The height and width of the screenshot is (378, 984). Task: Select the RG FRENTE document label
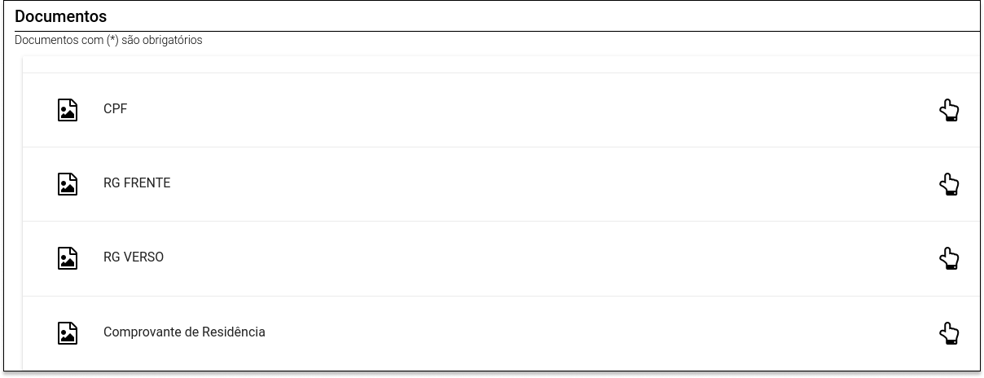click(x=137, y=183)
